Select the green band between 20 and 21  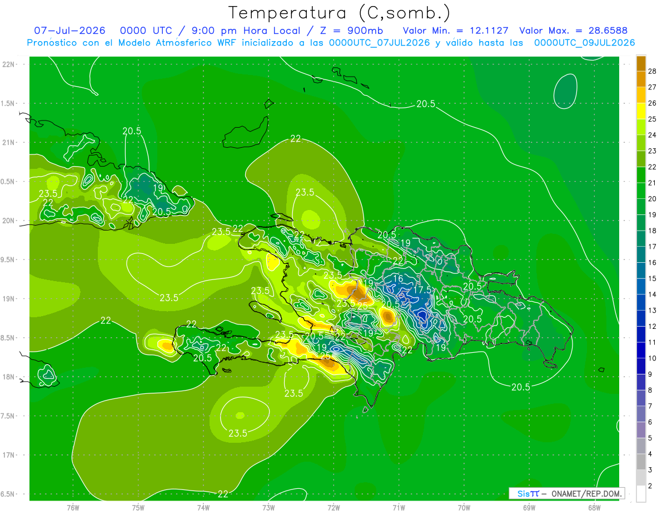click(x=641, y=191)
